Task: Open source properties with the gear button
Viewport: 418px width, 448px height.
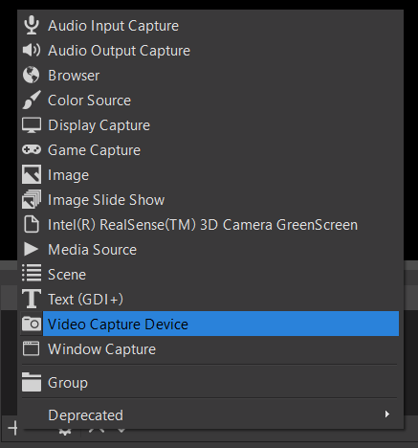Action: 65,432
